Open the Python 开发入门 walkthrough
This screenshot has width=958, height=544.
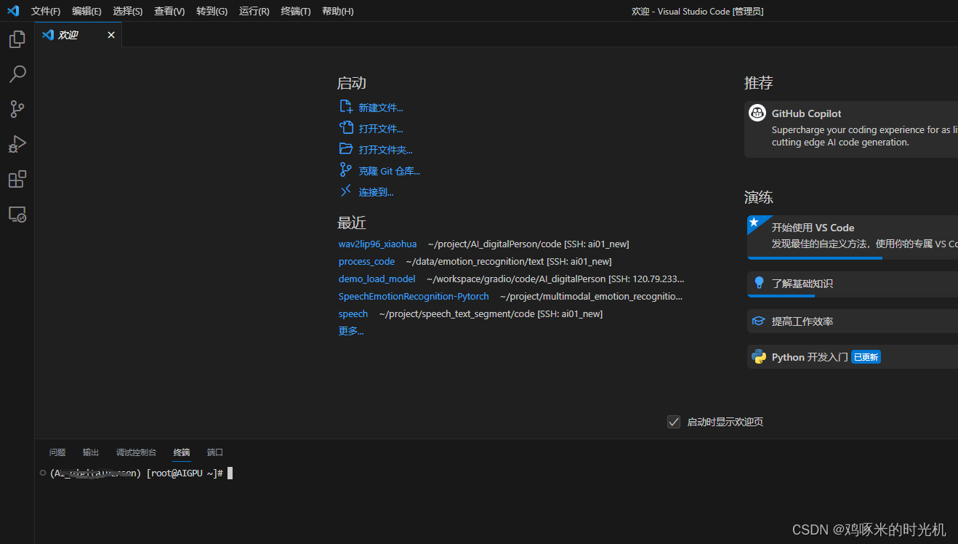tap(853, 356)
